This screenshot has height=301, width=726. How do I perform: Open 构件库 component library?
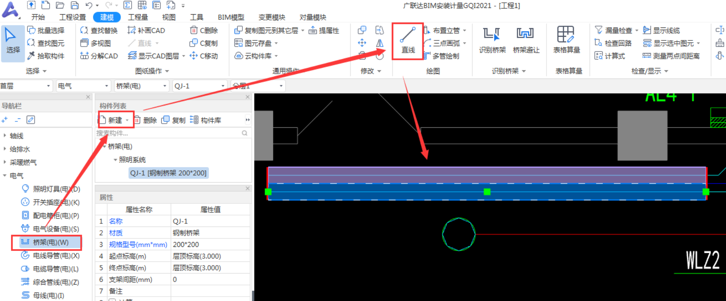click(x=206, y=120)
